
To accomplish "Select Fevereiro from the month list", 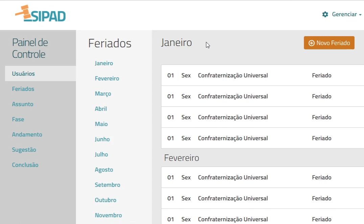I will pyautogui.click(x=107, y=78).
